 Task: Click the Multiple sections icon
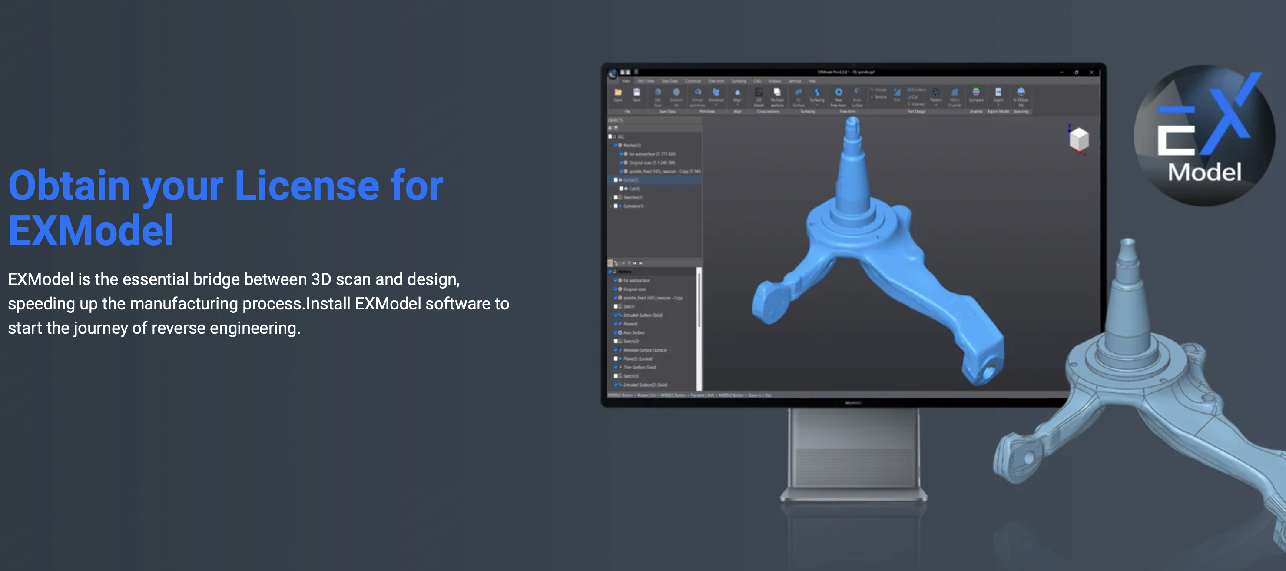777,93
